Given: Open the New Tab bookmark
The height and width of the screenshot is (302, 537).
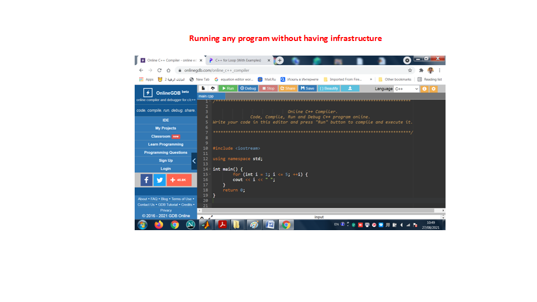Looking at the screenshot, I should (x=199, y=80).
